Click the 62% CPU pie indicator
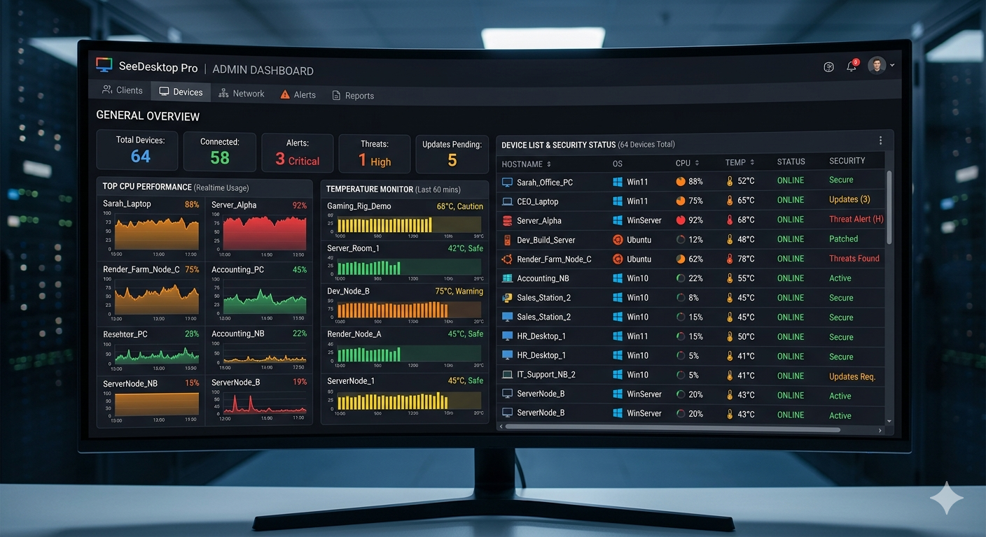This screenshot has height=537, width=986. (681, 259)
